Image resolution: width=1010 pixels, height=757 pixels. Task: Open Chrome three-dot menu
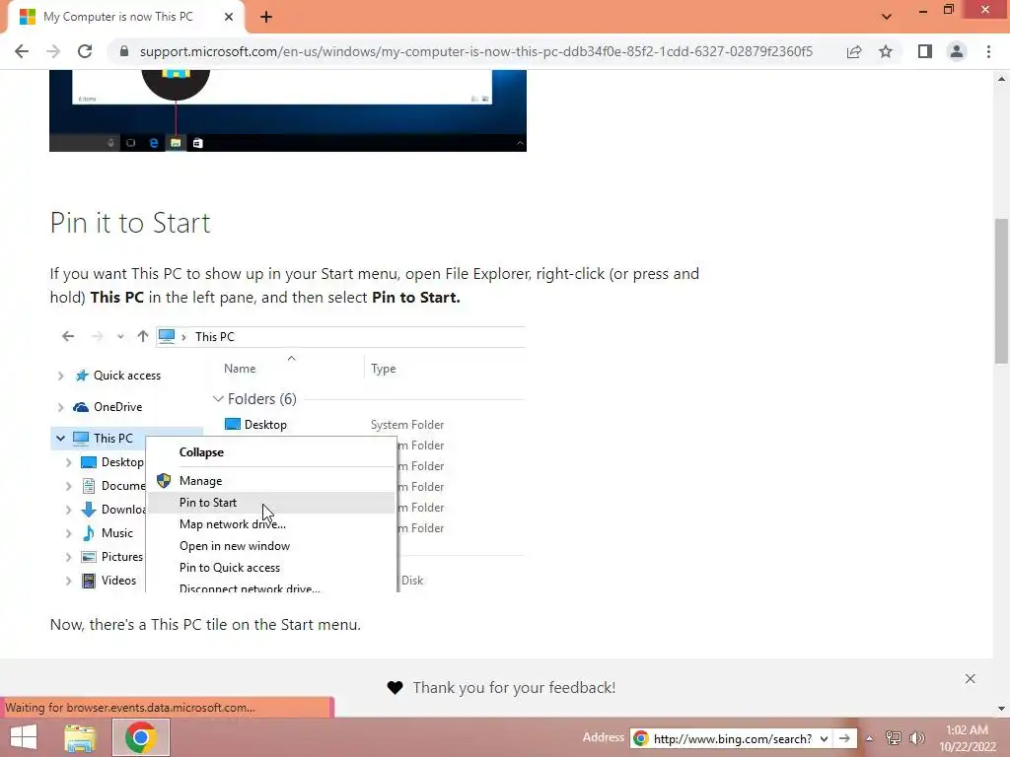pos(988,51)
